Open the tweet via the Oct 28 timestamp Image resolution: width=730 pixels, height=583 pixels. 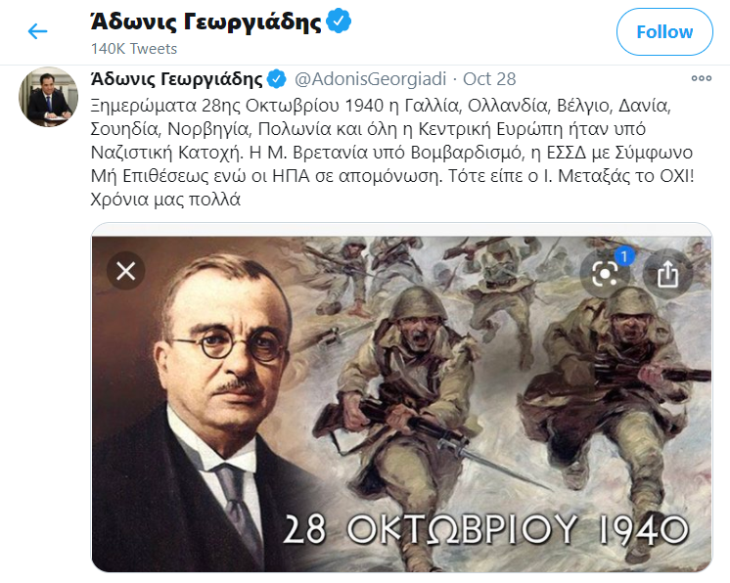click(489, 79)
